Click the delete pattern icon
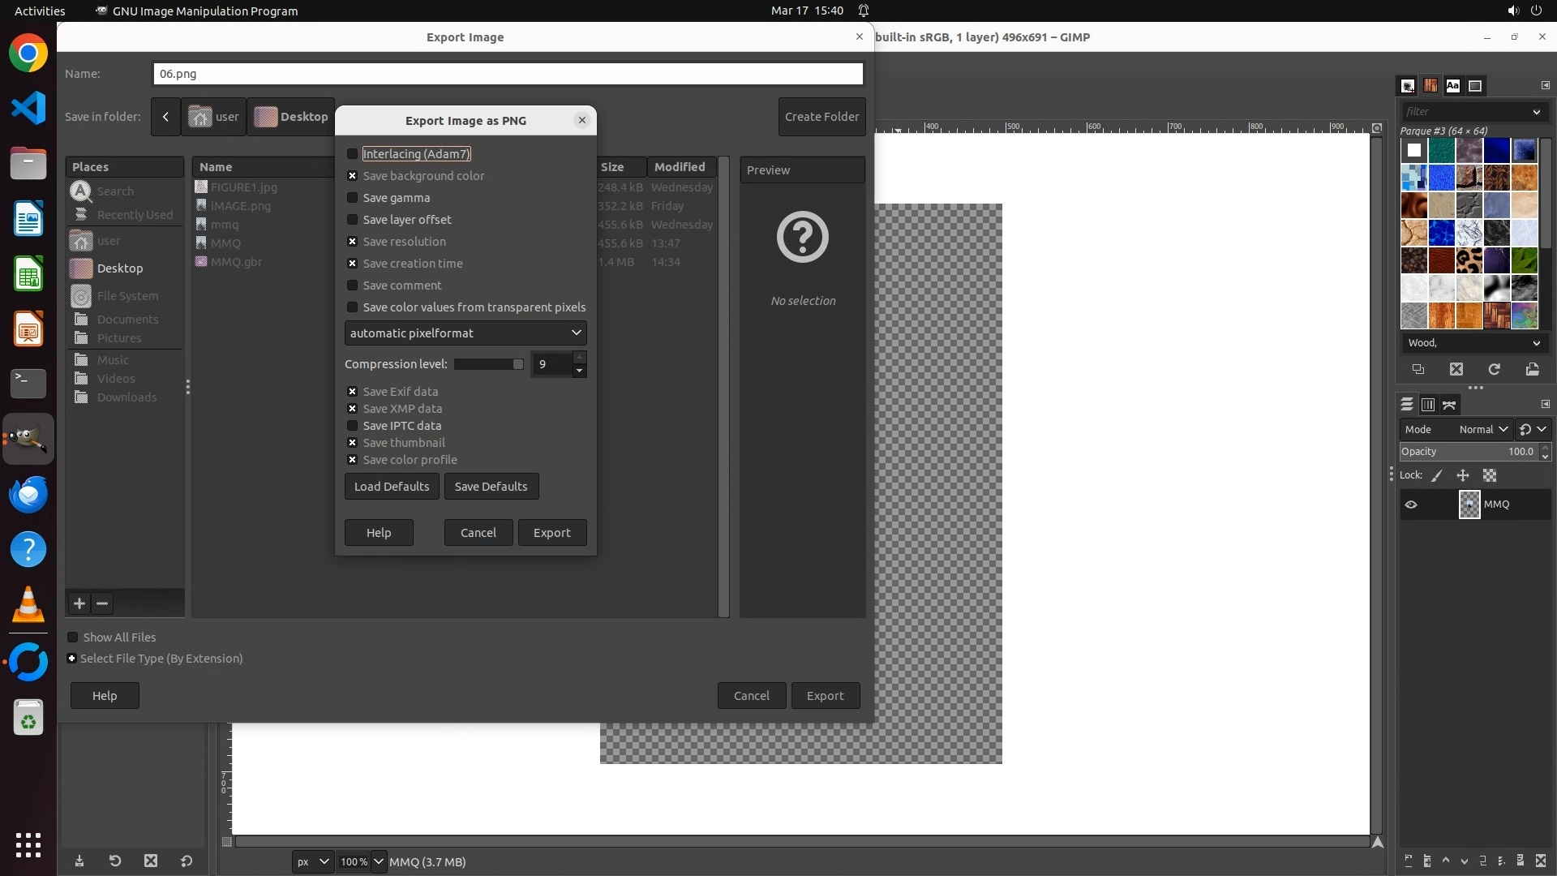The image size is (1557, 876). pyautogui.click(x=1456, y=369)
